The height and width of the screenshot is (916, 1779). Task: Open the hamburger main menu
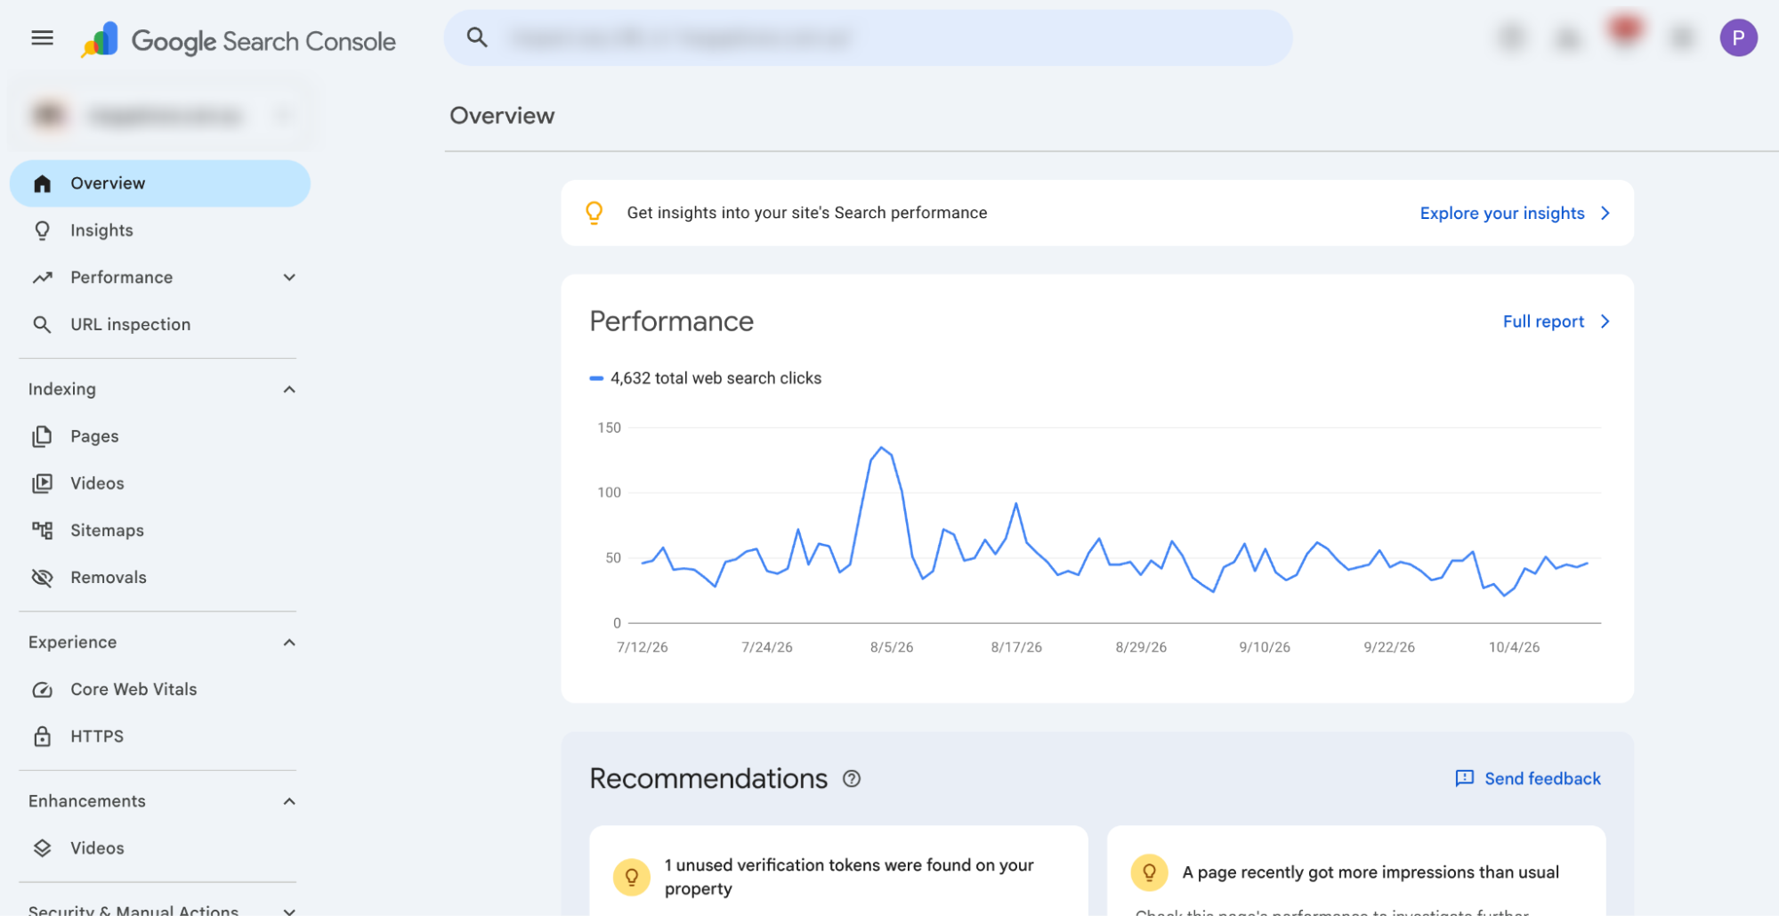point(42,38)
